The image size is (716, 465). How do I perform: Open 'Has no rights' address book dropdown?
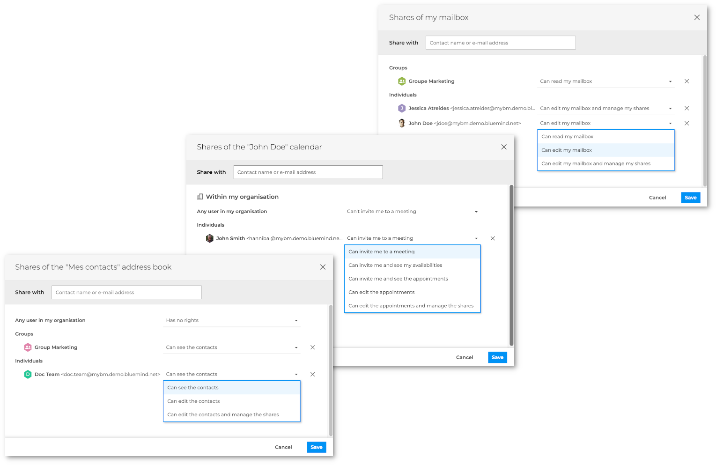click(232, 321)
